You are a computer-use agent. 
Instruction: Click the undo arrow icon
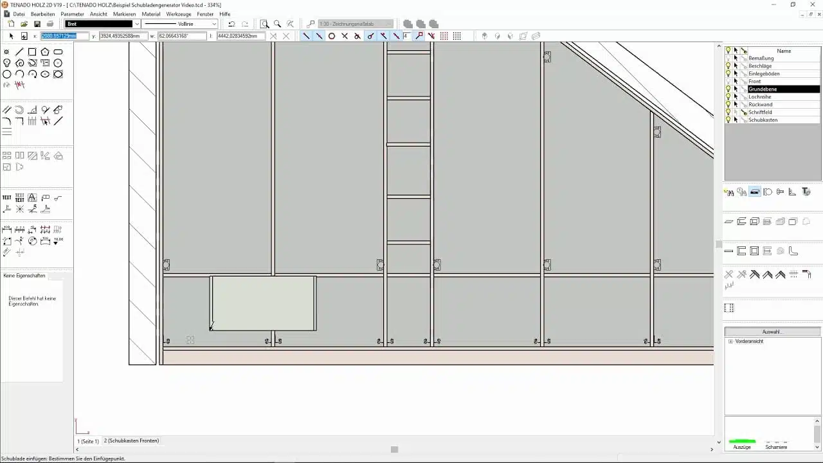231,24
